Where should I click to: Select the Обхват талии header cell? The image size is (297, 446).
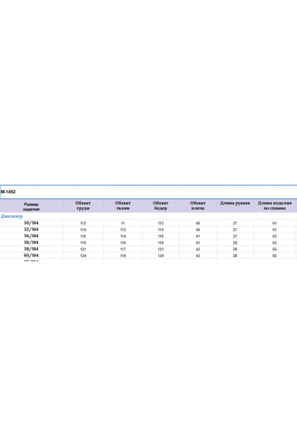123,206
